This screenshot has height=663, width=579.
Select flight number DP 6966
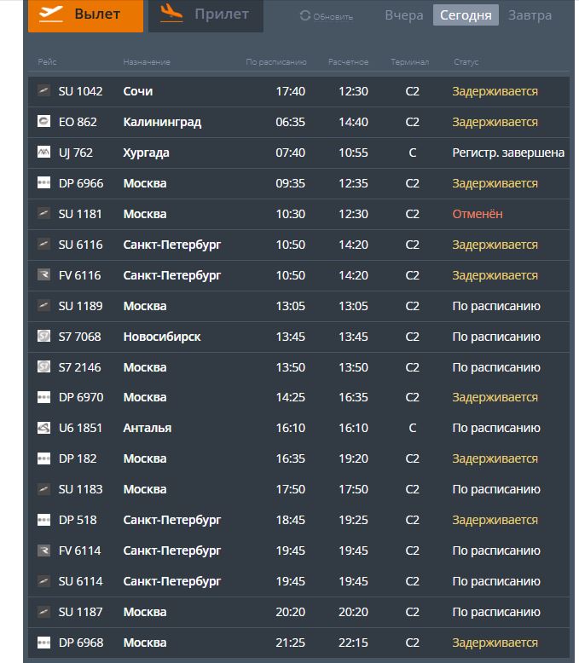point(81,183)
